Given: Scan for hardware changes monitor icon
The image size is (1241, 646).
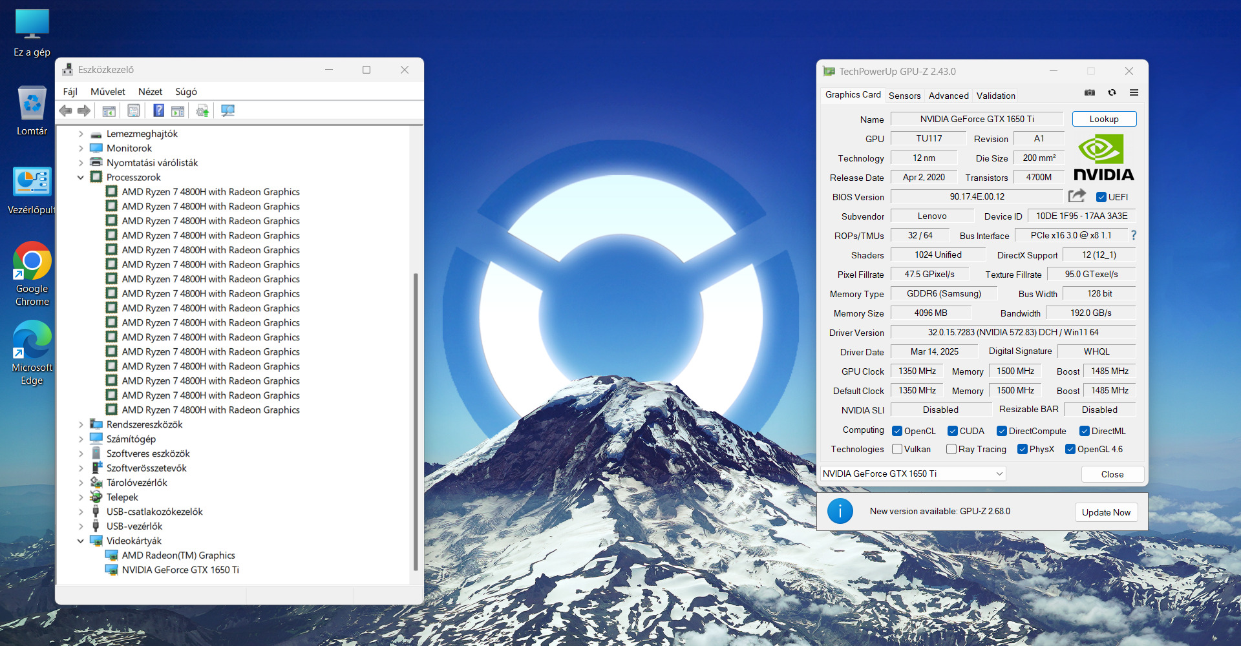Looking at the screenshot, I should click(228, 111).
